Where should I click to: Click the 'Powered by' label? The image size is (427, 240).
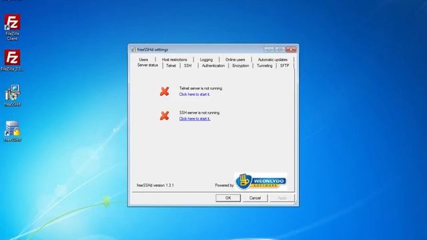(224, 185)
